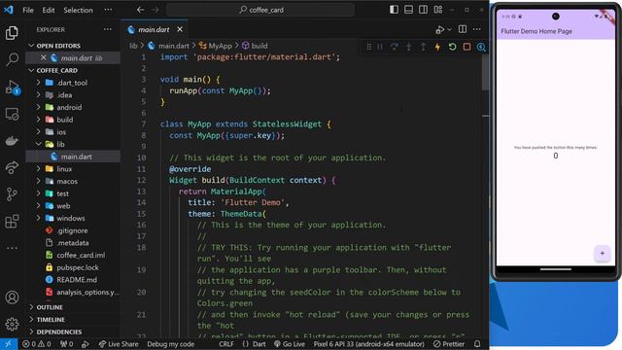The width and height of the screenshot is (622, 350).
Task: Open the File menu
Action: click(x=28, y=10)
